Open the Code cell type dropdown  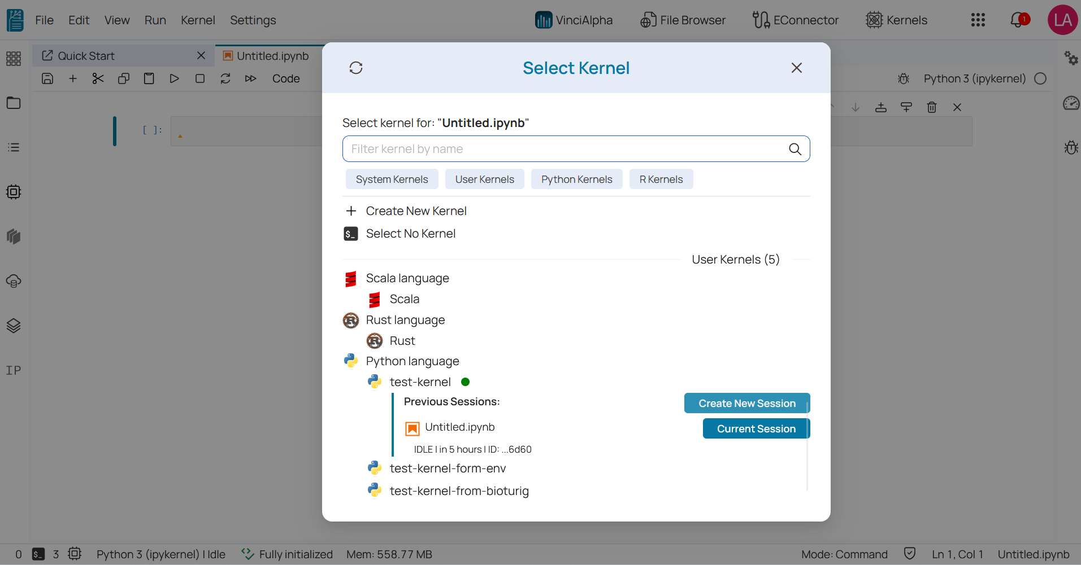tap(286, 78)
